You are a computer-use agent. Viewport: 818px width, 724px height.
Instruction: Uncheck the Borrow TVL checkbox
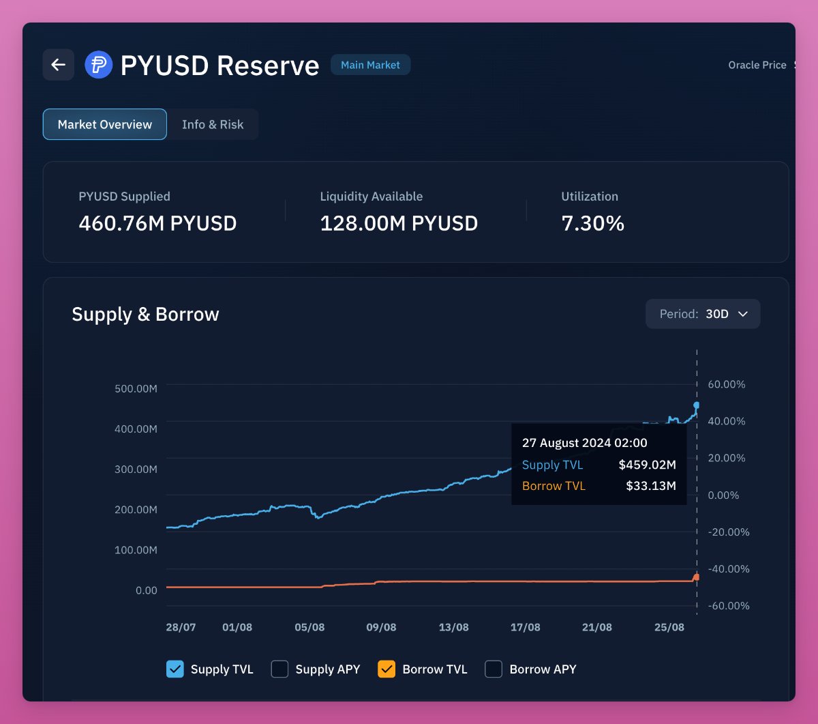[x=387, y=669]
